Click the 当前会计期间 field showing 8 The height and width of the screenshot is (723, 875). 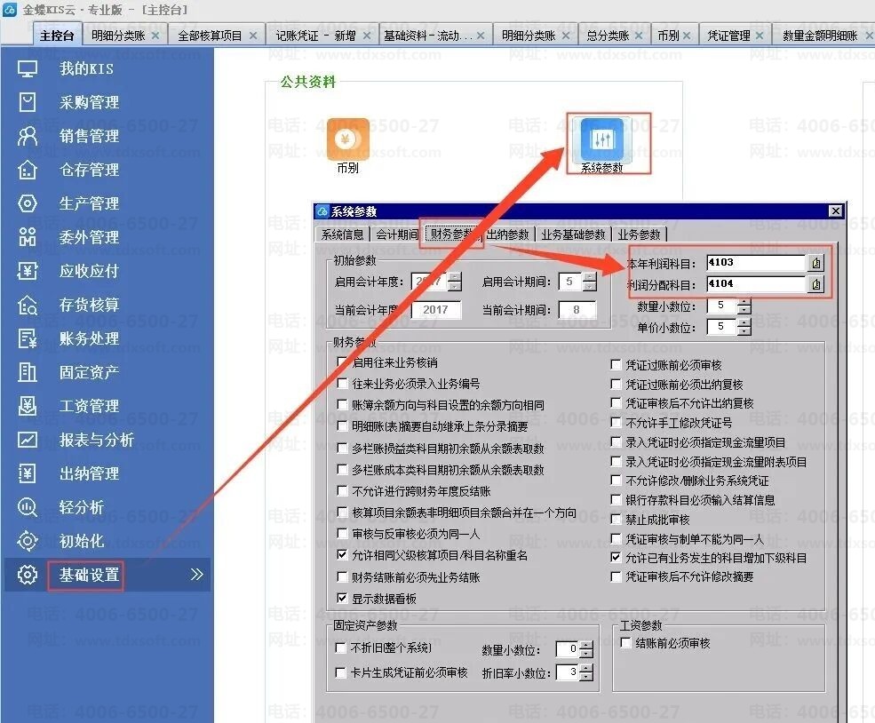[577, 310]
